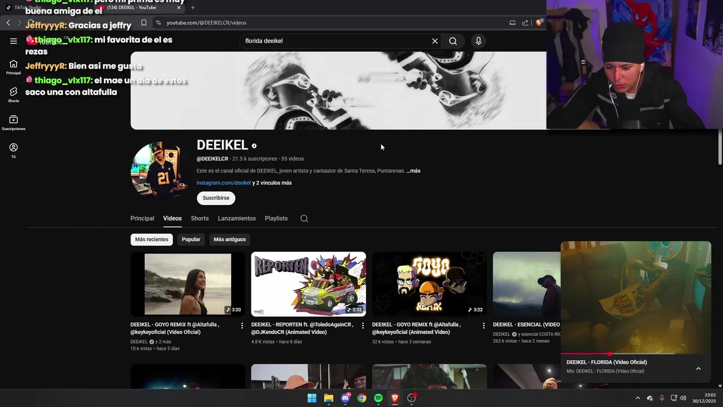Open the channel's Shorts tab
Screen dimensions: 723x407
pyautogui.click(x=200, y=218)
